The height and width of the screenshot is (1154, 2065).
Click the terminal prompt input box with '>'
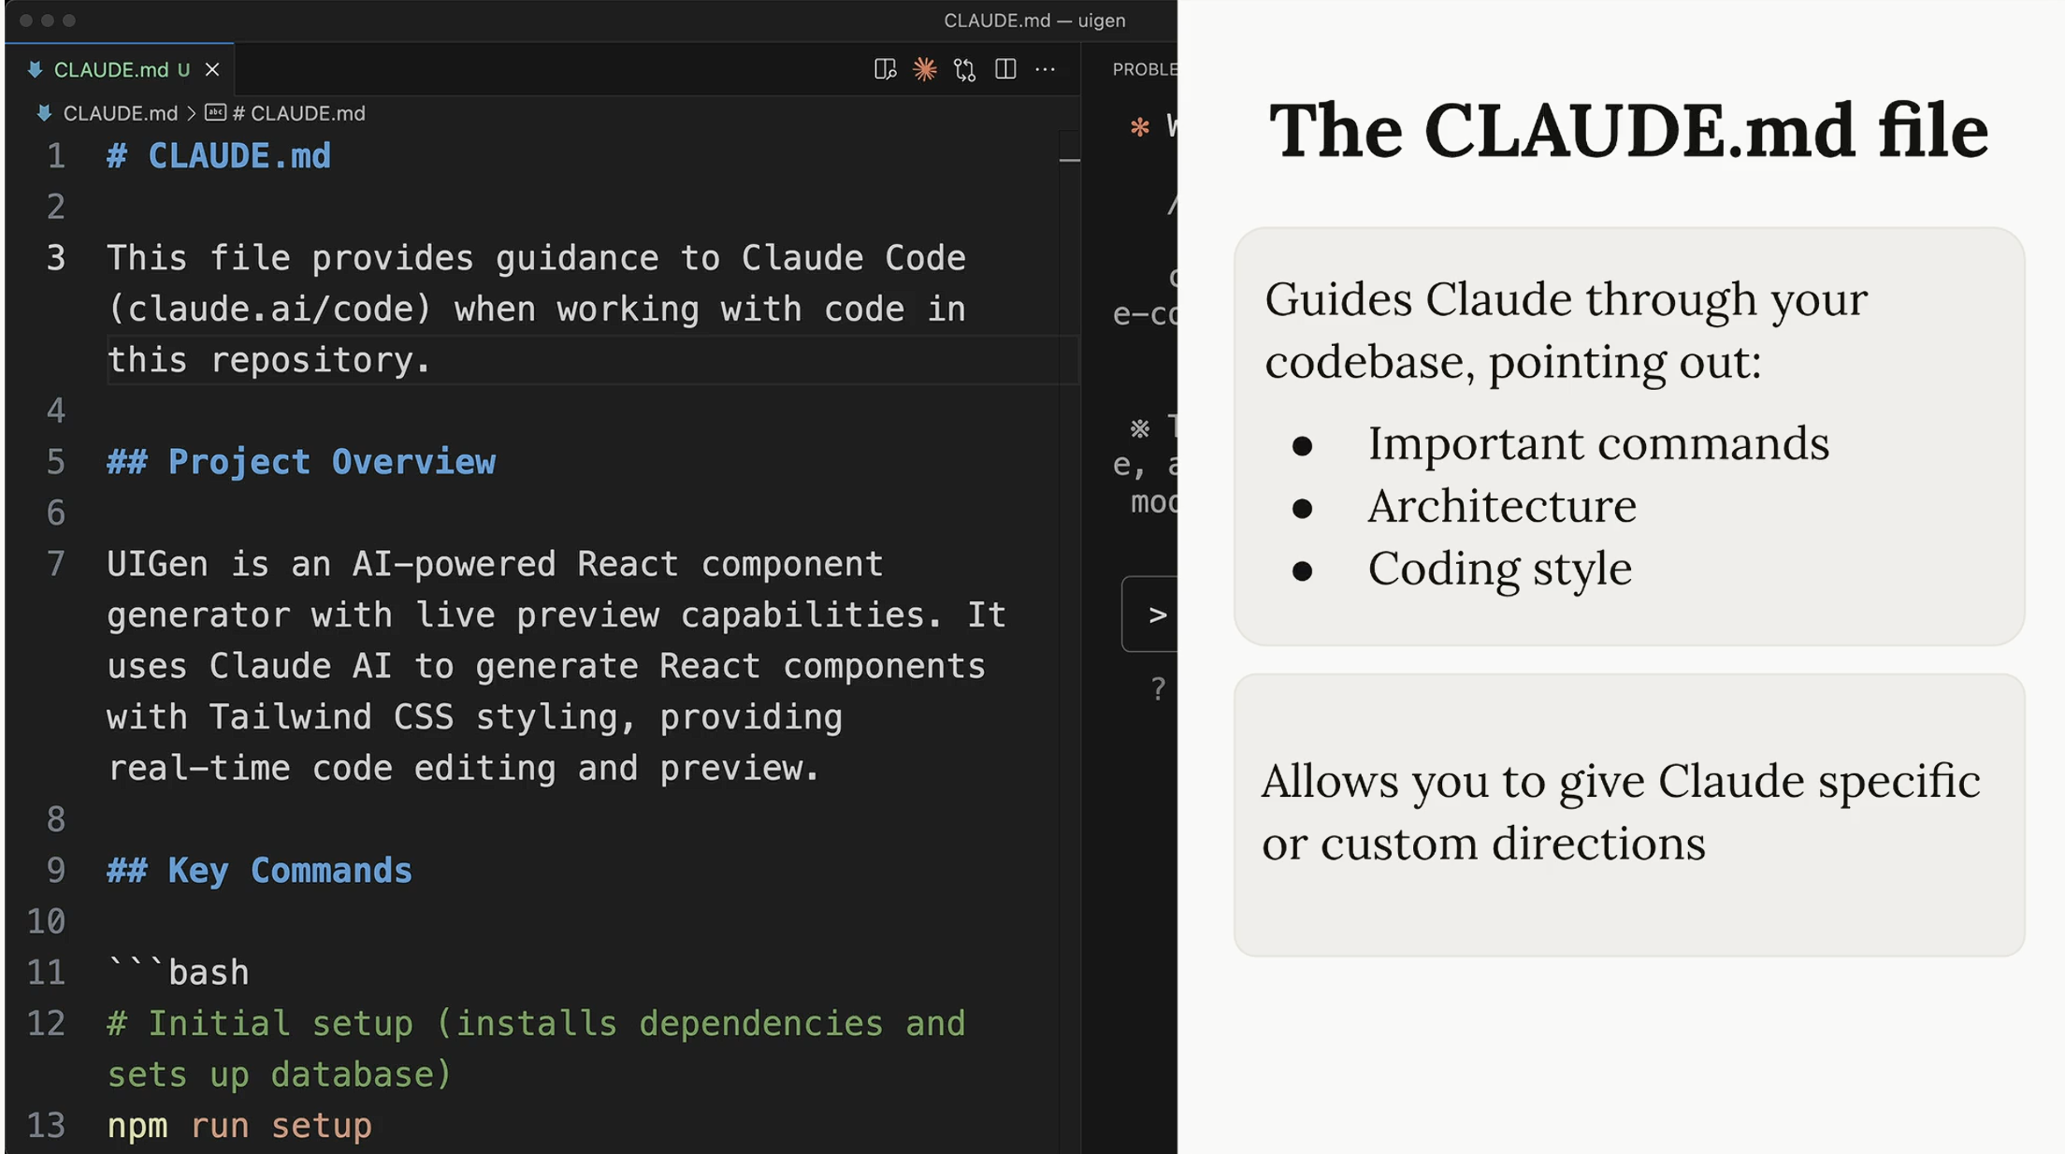point(1149,614)
